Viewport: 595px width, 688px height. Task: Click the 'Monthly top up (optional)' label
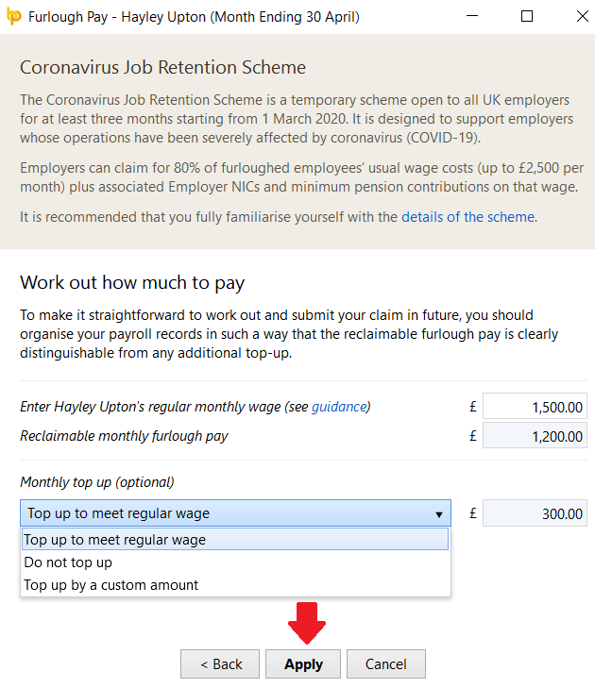[97, 481]
